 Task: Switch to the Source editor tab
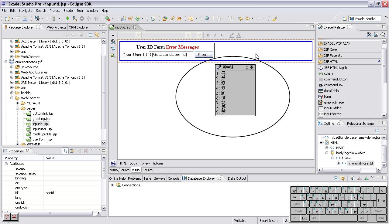click(148, 170)
